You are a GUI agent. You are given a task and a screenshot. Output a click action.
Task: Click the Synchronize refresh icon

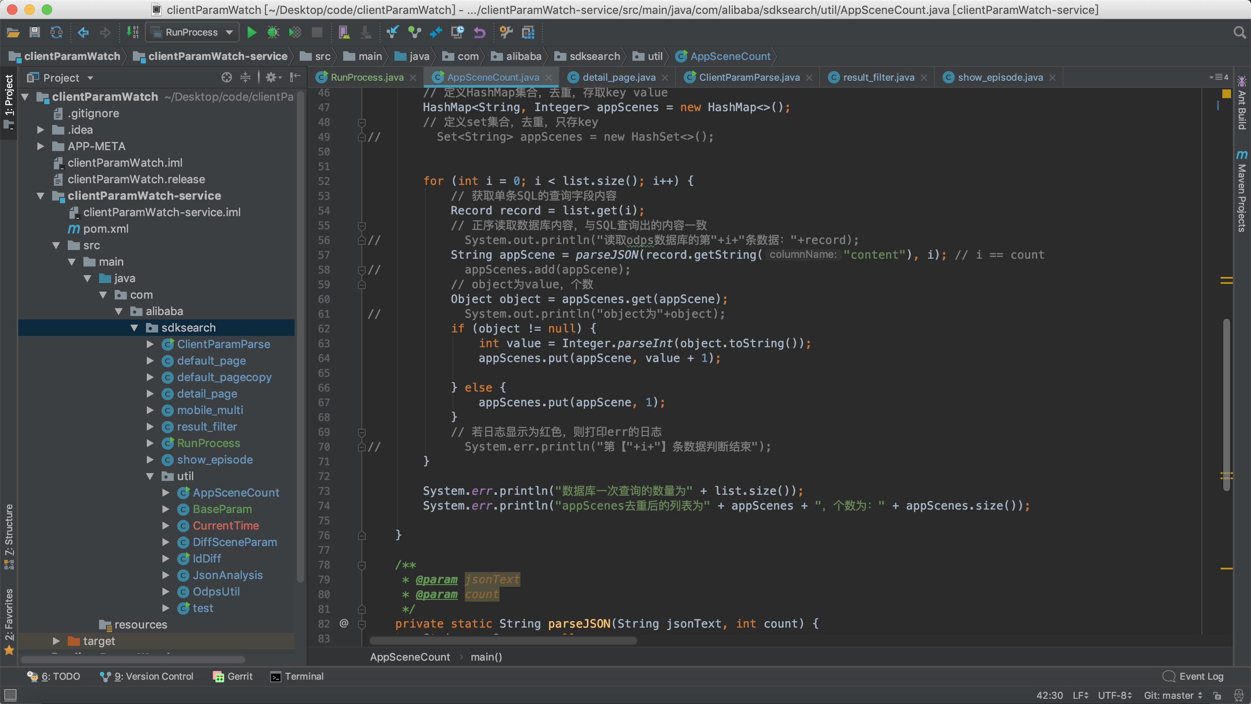[56, 33]
